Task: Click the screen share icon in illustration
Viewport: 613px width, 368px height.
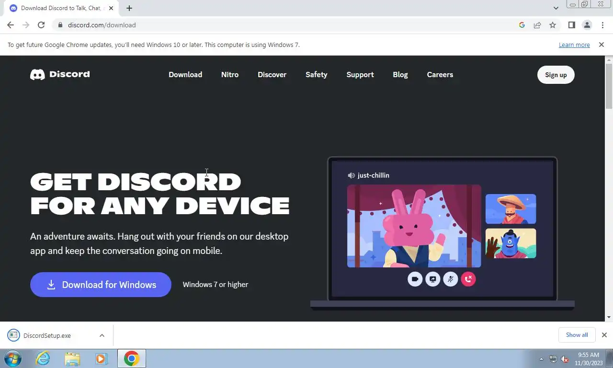Action: click(x=432, y=279)
